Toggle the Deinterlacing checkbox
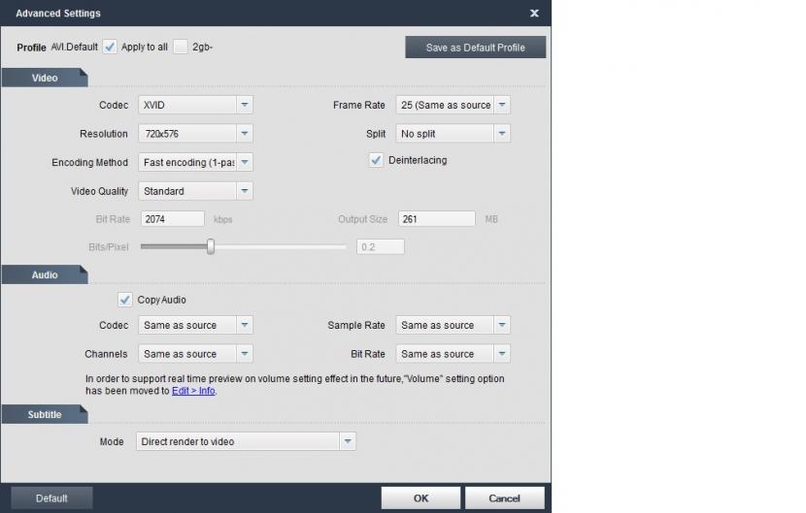Viewport: 806px width, 513px height. (376, 160)
